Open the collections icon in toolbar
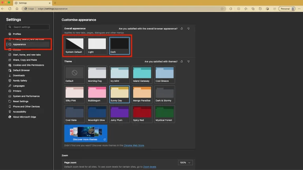The image size is (303, 170). click(x=253, y=9)
